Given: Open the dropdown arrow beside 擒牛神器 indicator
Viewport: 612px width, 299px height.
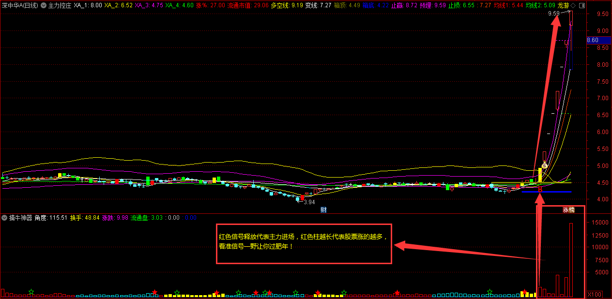Looking at the screenshot, I should tap(4, 218).
